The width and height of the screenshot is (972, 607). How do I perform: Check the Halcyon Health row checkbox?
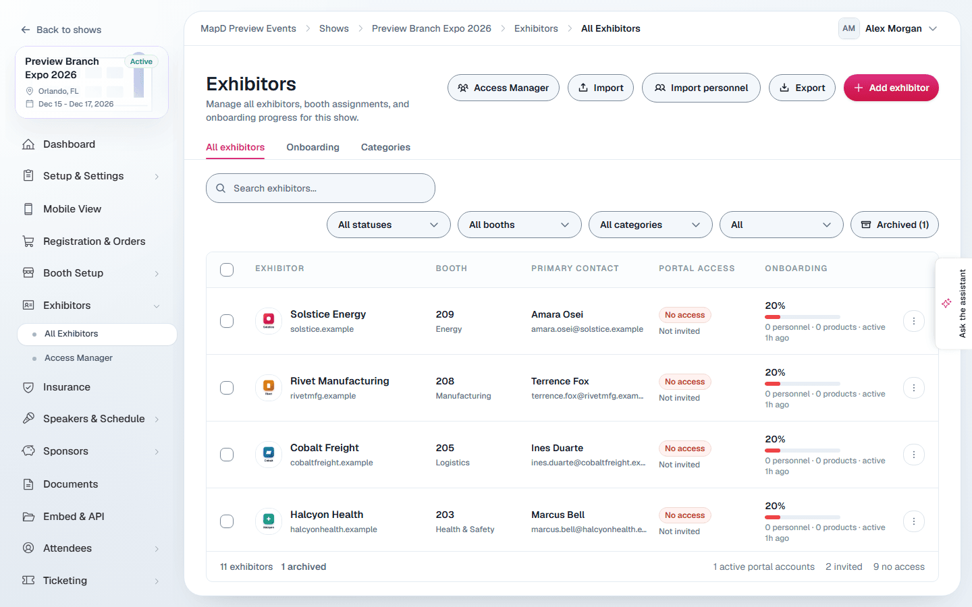click(227, 521)
